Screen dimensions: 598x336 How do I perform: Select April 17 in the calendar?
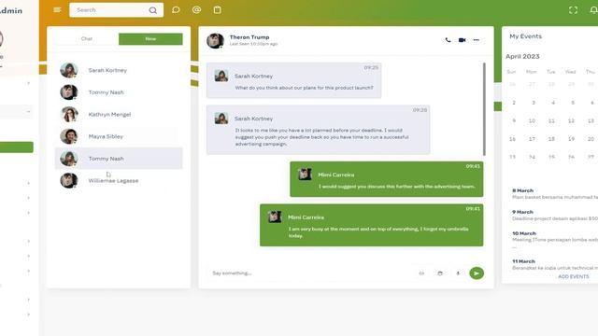[532, 139]
